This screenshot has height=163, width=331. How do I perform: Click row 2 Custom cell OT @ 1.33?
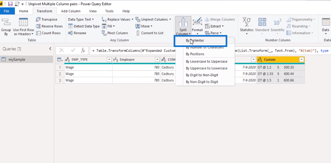pyautogui.click(x=281, y=74)
